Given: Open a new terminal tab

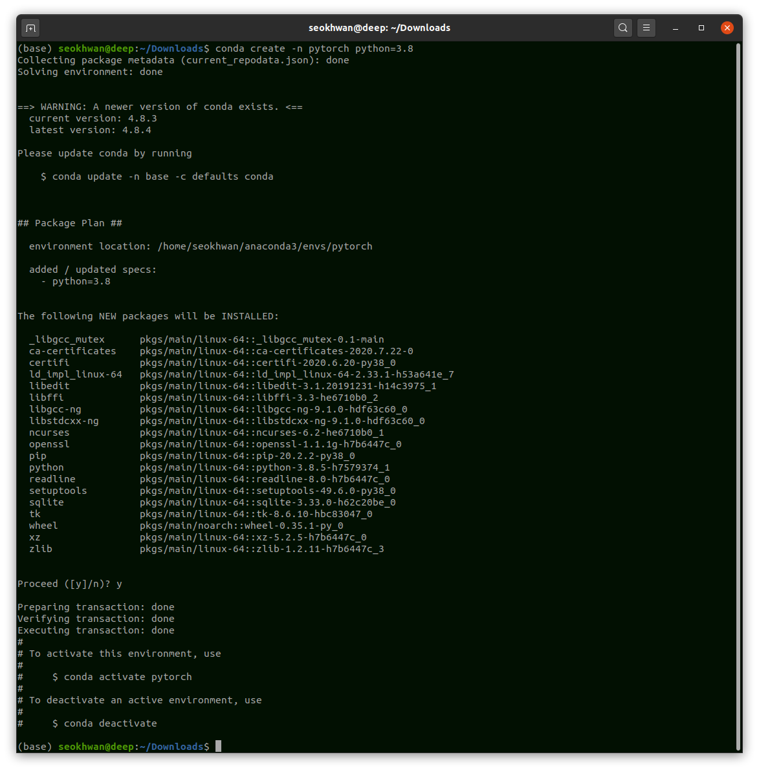Looking at the screenshot, I should 30,28.
